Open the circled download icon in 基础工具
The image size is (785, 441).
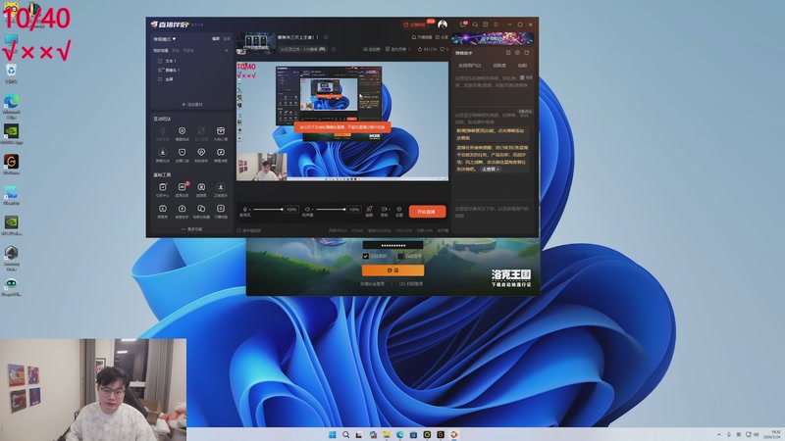221,189
